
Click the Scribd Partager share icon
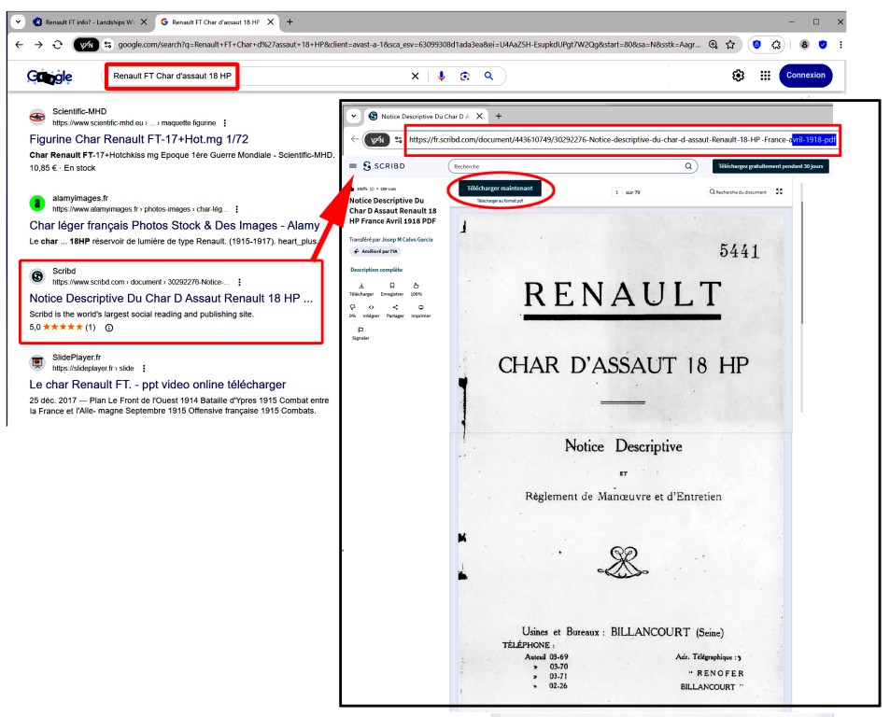[395, 307]
